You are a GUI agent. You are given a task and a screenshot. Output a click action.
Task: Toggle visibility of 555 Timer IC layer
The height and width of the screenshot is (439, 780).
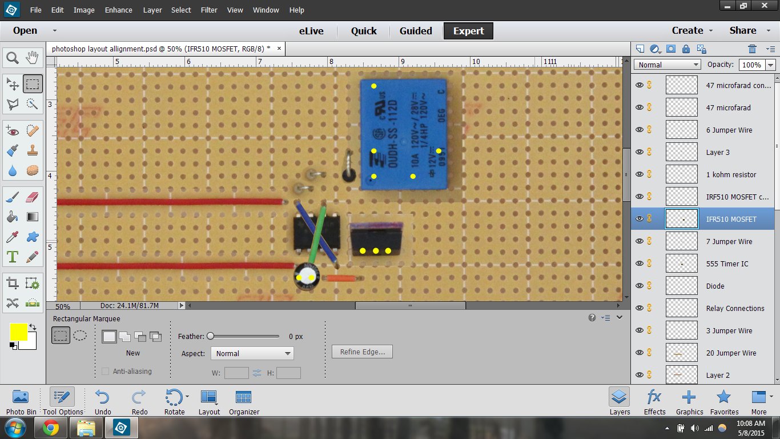point(640,264)
